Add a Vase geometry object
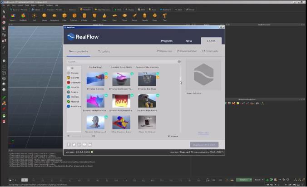Viewport: 307px width, 187px height. click(x=94, y=17)
